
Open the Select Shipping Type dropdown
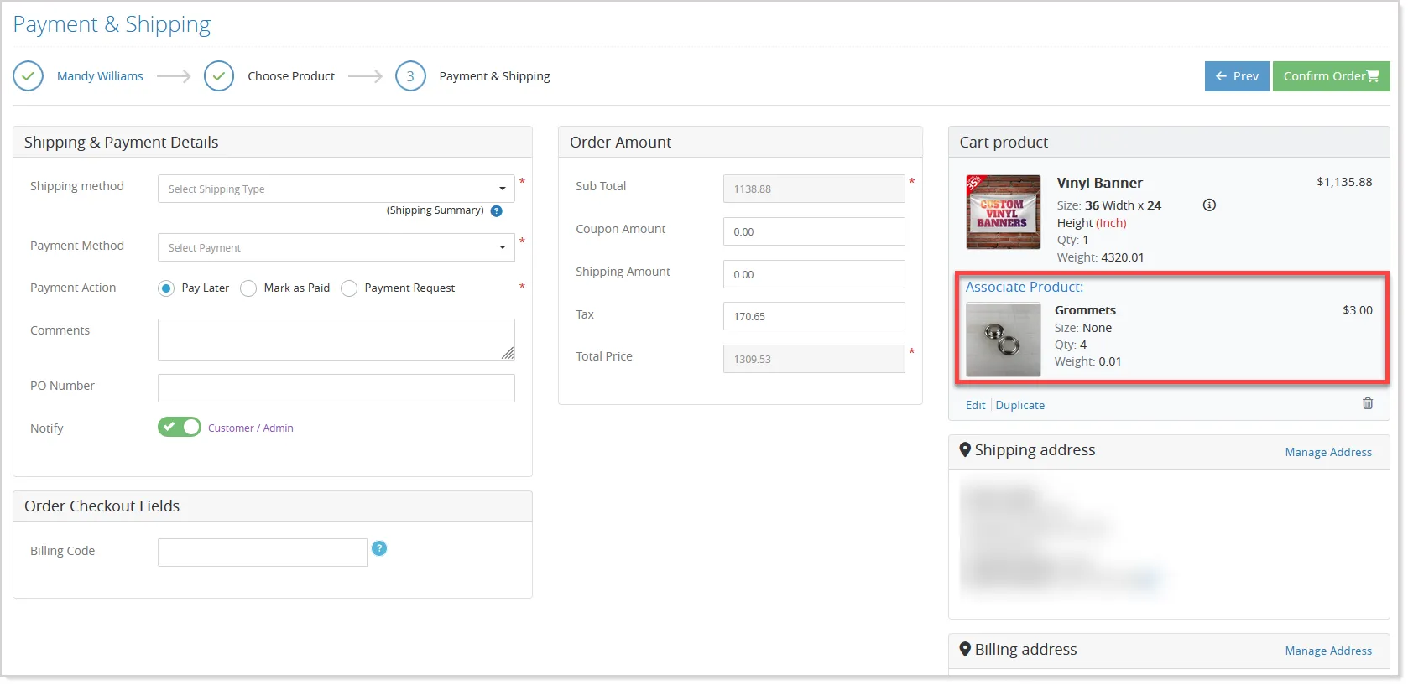click(x=336, y=189)
